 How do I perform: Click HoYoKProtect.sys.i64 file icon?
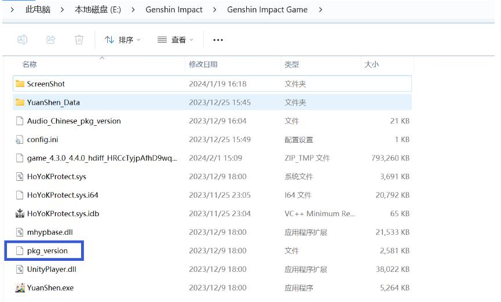[20, 195]
